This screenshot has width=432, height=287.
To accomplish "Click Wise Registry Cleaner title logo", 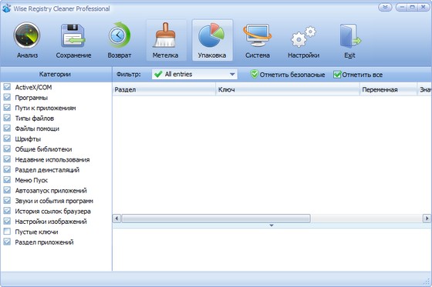I will coord(6,8).
